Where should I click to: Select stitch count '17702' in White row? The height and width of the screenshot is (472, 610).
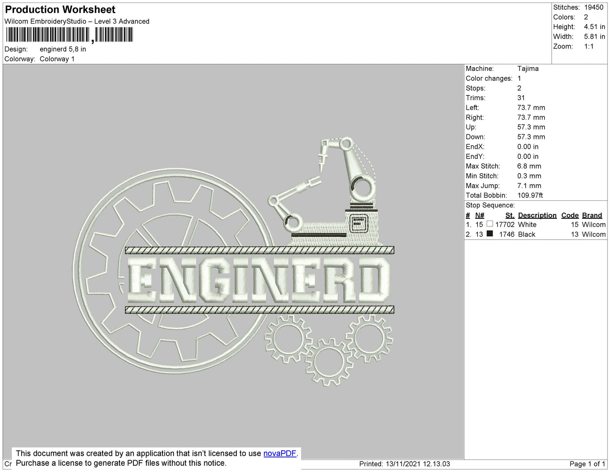(x=505, y=224)
